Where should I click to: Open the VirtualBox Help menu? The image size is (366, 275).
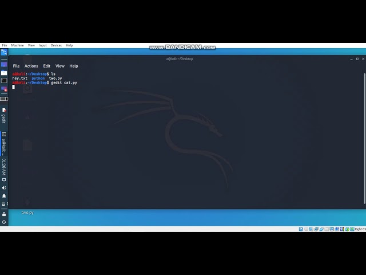[x=69, y=45]
